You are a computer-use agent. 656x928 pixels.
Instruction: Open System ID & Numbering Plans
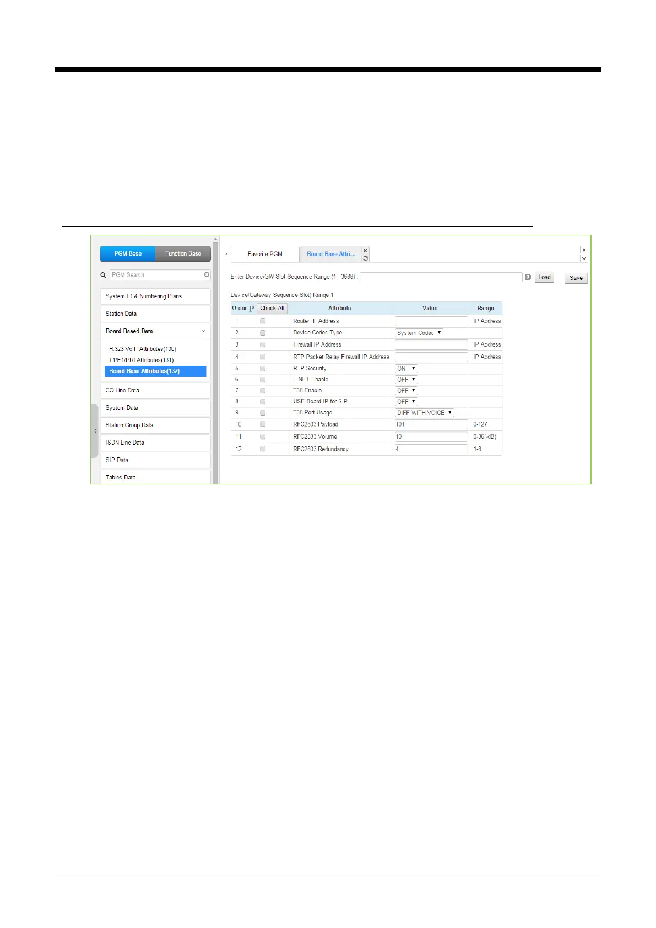click(155, 296)
